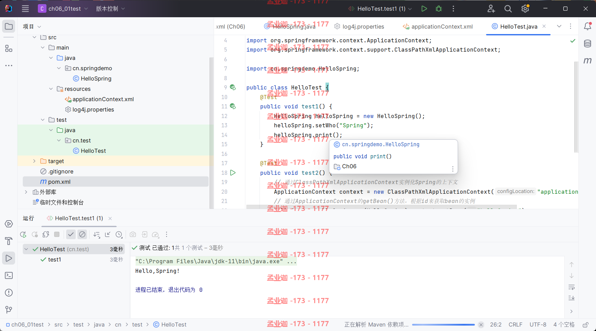
Task: Close the HelloTest.java tab
Action: pos(544,26)
